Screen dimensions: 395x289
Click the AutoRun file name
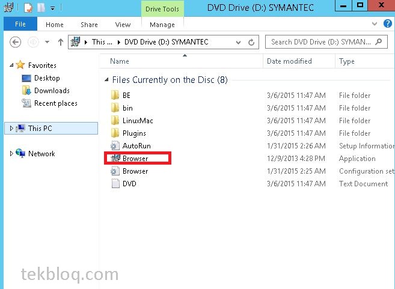pyautogui.click(x=136, y=146)
